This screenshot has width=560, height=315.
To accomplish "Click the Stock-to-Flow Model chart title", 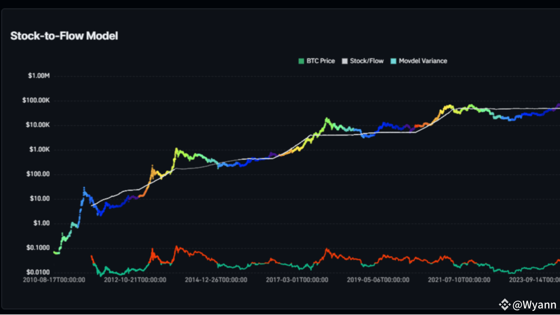I will click(64, 36).
